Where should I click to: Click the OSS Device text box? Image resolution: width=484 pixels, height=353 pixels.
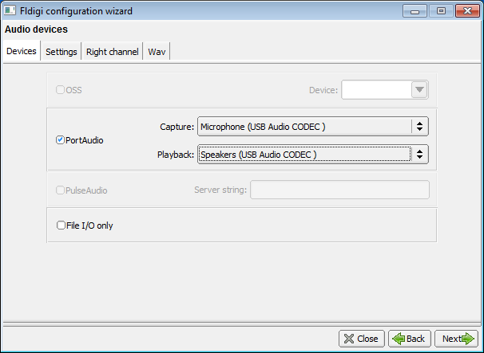[377, 89]
